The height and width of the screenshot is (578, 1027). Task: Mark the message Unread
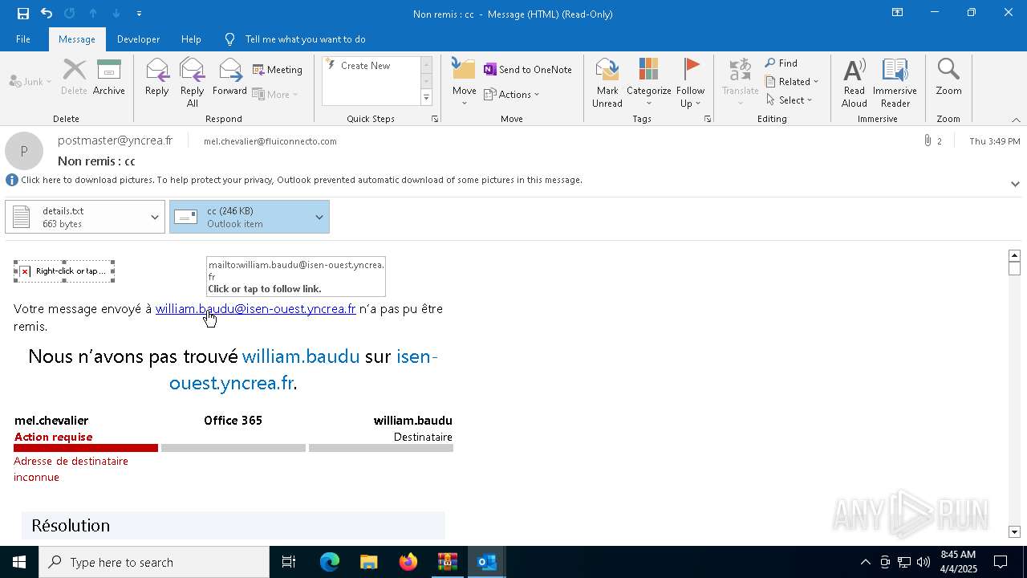[x=607, y=83]
